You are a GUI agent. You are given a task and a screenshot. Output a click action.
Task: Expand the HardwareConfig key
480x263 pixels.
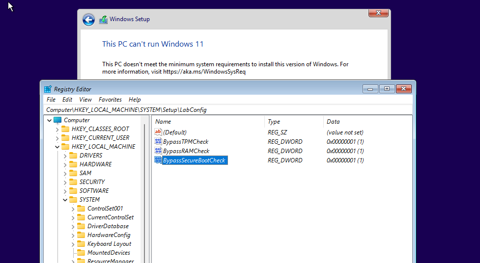click(73, 236)
